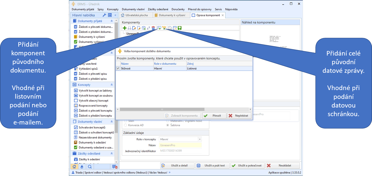Click the green floppy disk save icon
The width and height of the screenshot is (372, 176).
tap(180, 28)
